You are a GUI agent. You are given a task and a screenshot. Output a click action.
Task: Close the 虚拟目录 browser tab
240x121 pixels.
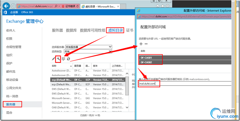tap(118, 7)
